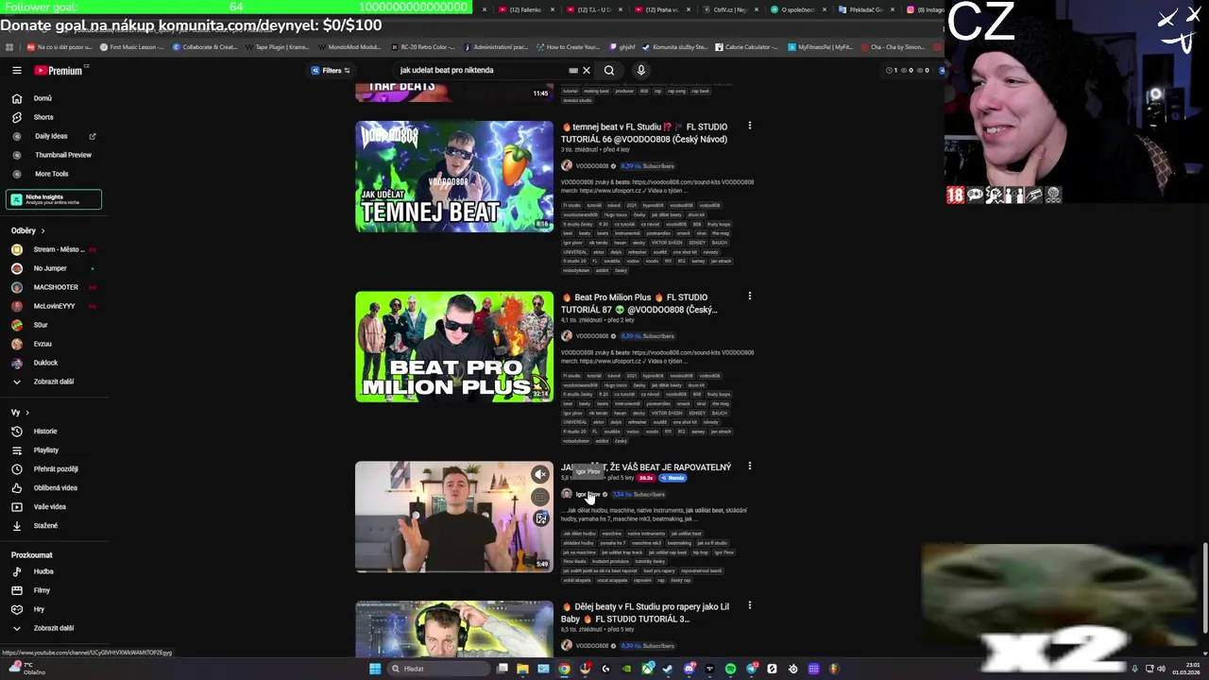This screenshot has width=1209, height=680.
Task: Click the magnifier search button
Action: 609,70
